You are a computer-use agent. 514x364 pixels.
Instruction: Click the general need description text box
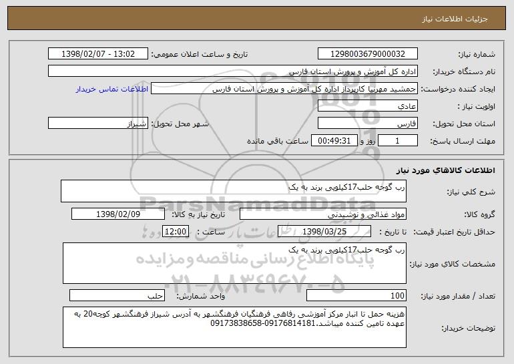click(x=234, y=191)
